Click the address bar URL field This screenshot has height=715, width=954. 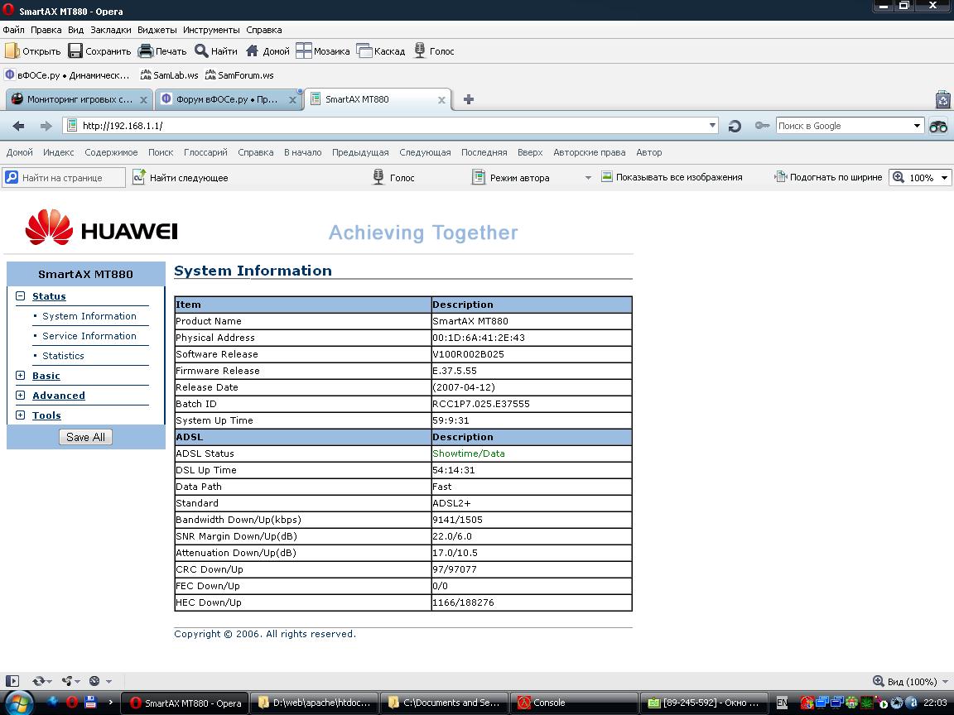[389, 126]
